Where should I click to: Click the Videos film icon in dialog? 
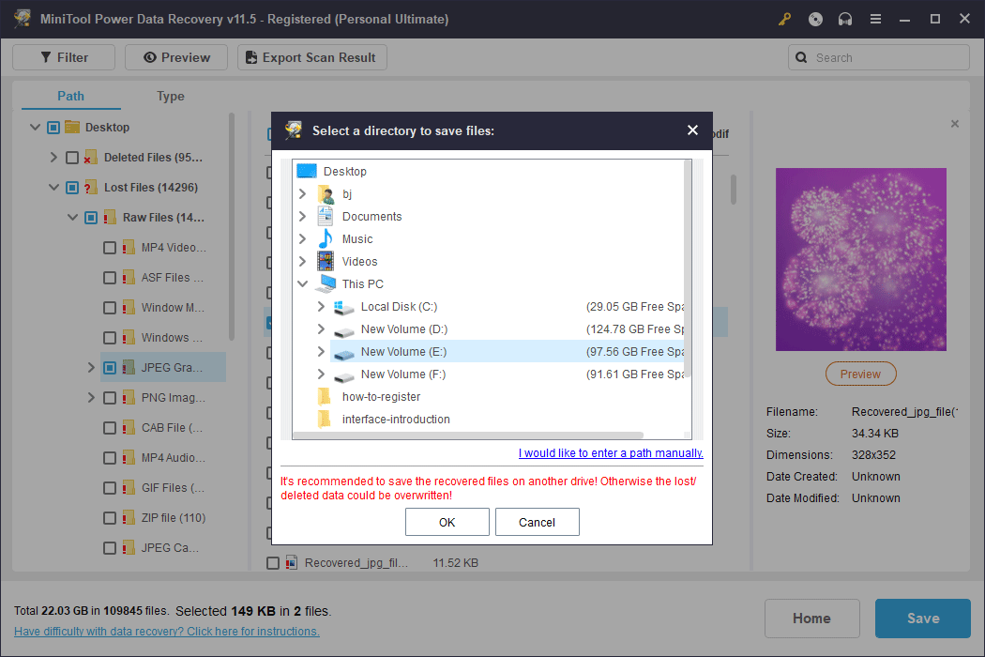[x=326, y=262]
